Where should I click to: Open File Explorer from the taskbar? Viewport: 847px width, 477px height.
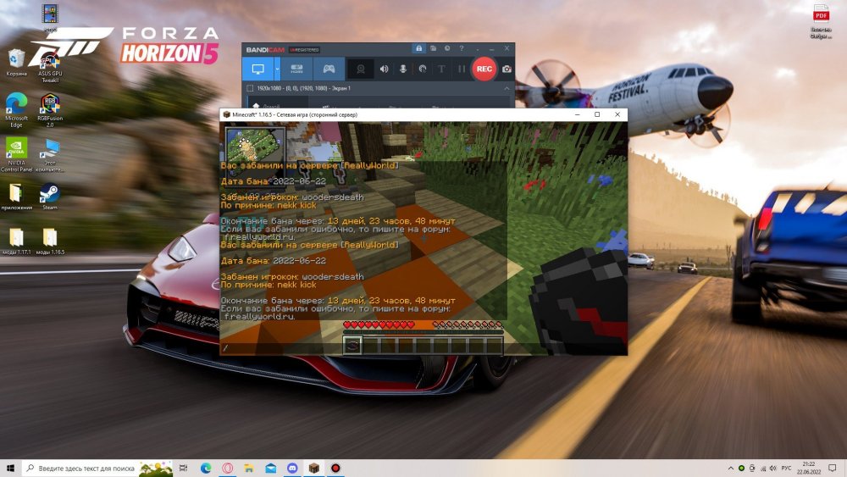[249, 468]
